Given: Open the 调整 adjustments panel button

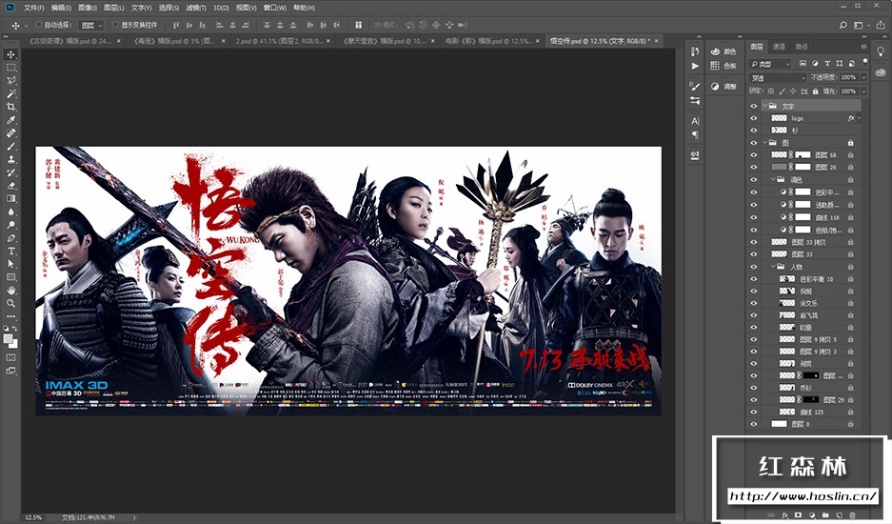Looking at the screenshot, I should coord(724,87).
